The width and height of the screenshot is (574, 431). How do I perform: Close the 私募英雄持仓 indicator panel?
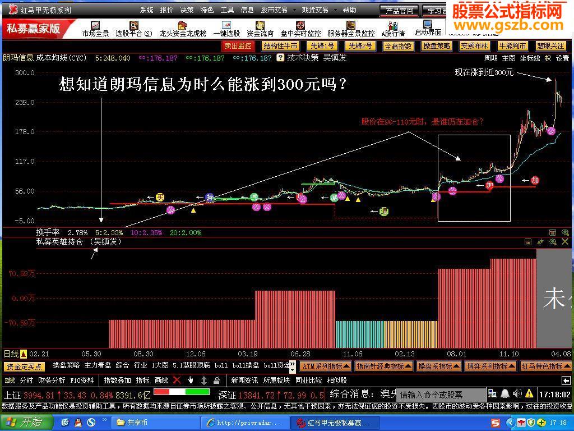[x=565, y=242]
